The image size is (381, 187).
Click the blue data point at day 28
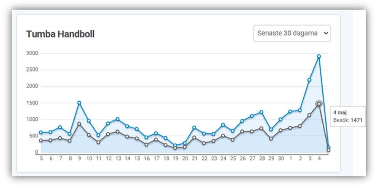pos(261,112)
